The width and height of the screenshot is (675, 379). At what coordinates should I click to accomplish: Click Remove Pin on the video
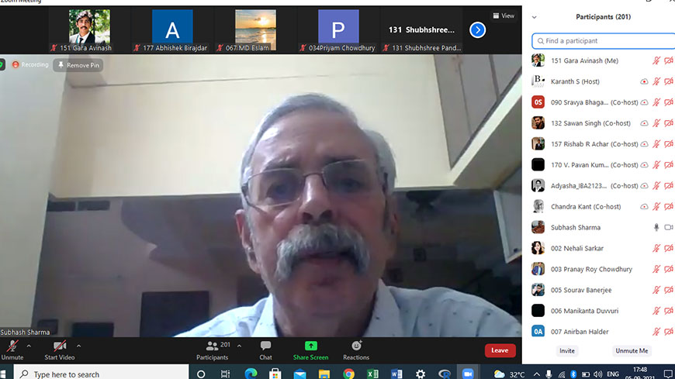click(78, 65)
